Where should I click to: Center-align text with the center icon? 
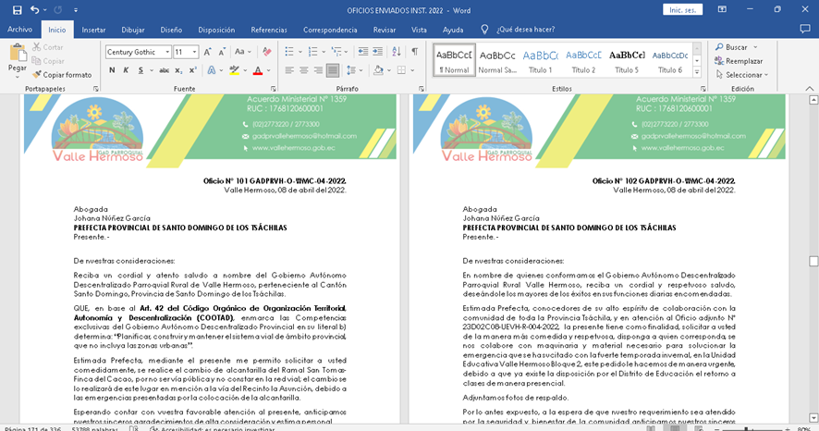pos(304,70)
